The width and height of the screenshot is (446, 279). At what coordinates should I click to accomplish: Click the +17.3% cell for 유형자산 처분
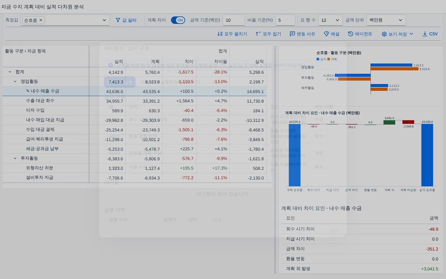pos(213,168)
